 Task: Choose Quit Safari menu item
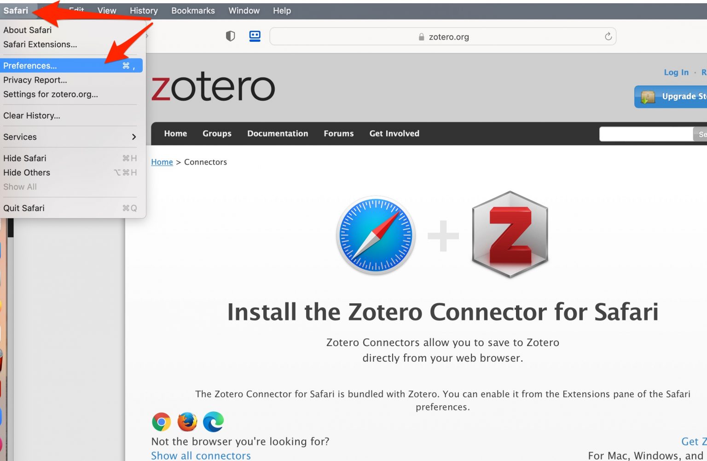pos(72,208)
